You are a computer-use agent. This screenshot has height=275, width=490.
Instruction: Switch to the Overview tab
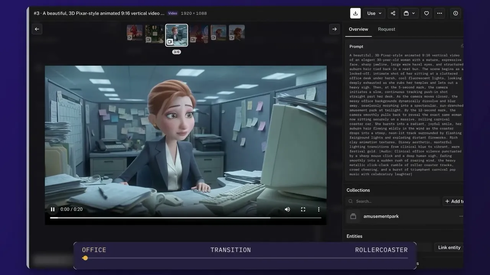coord(358,29)
